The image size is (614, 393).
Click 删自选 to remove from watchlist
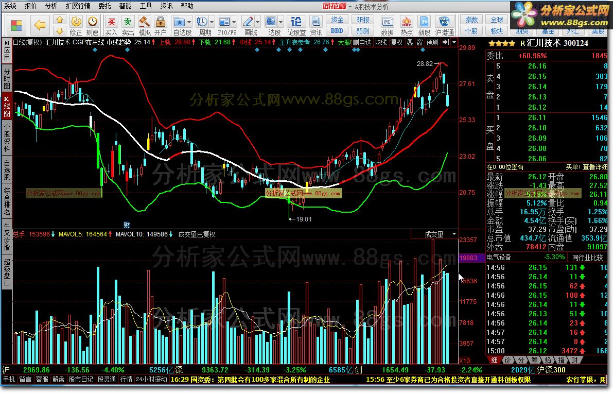(x=362, y=42)
